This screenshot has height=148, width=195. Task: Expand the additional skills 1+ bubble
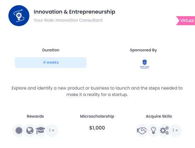coord(175,131)
